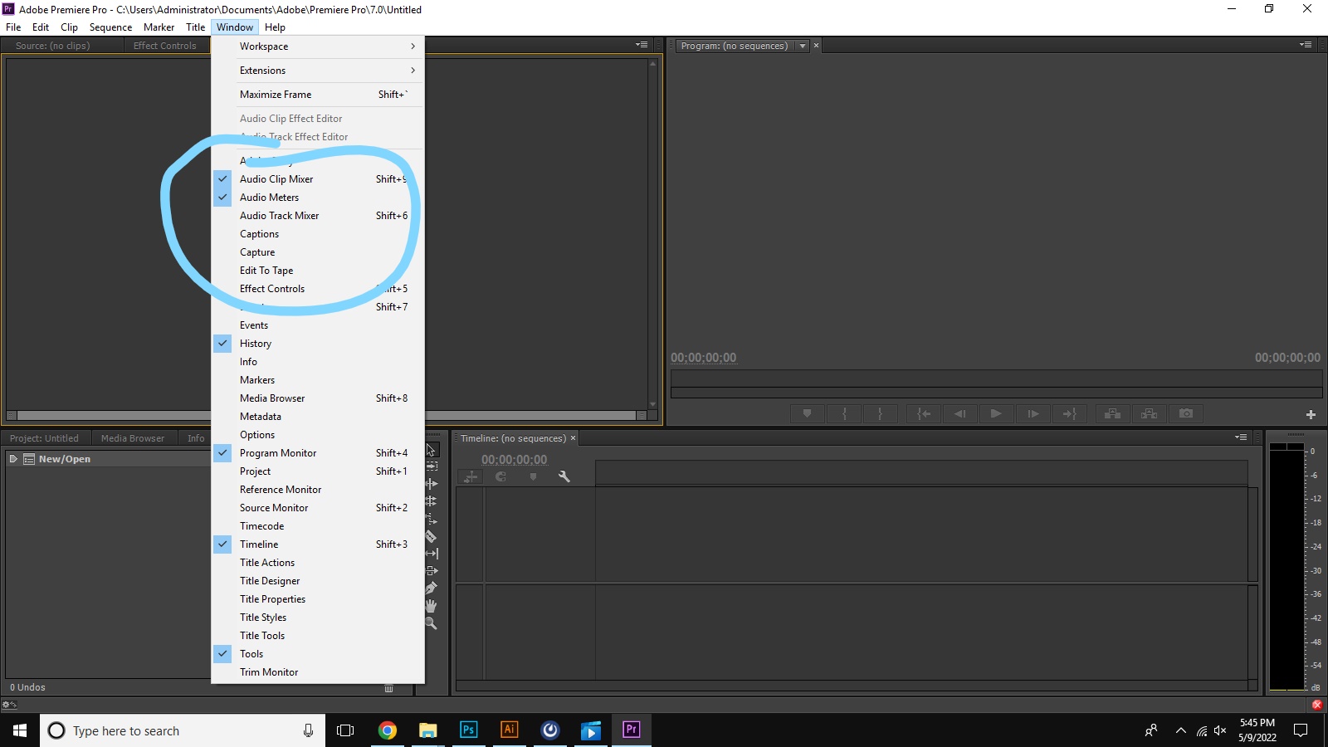Open Source panel flyout menu
The width and height of the screenshot is (1328, 747).
click(642, 45)
